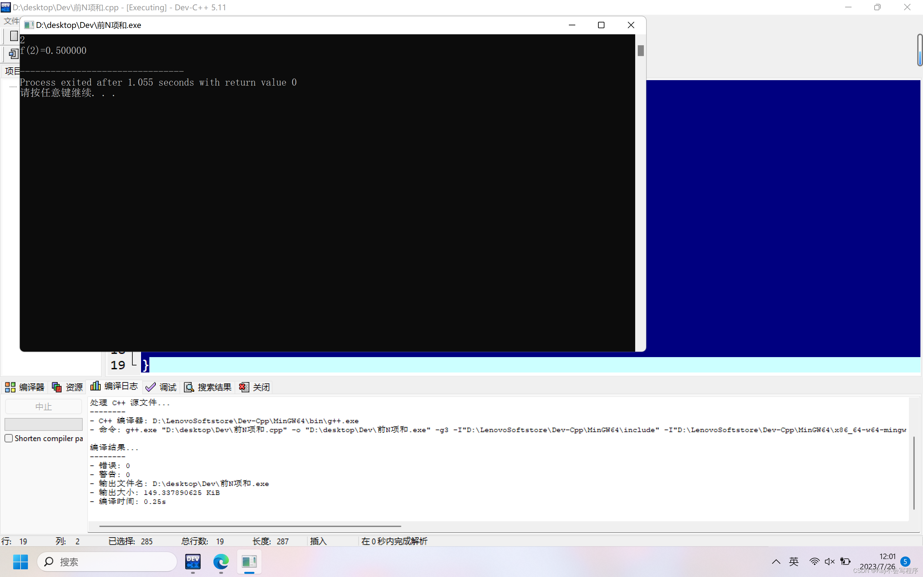Click the console window's vertical scrollbar thumb
This screenshot has height=577, width=923.
[640, 50]
